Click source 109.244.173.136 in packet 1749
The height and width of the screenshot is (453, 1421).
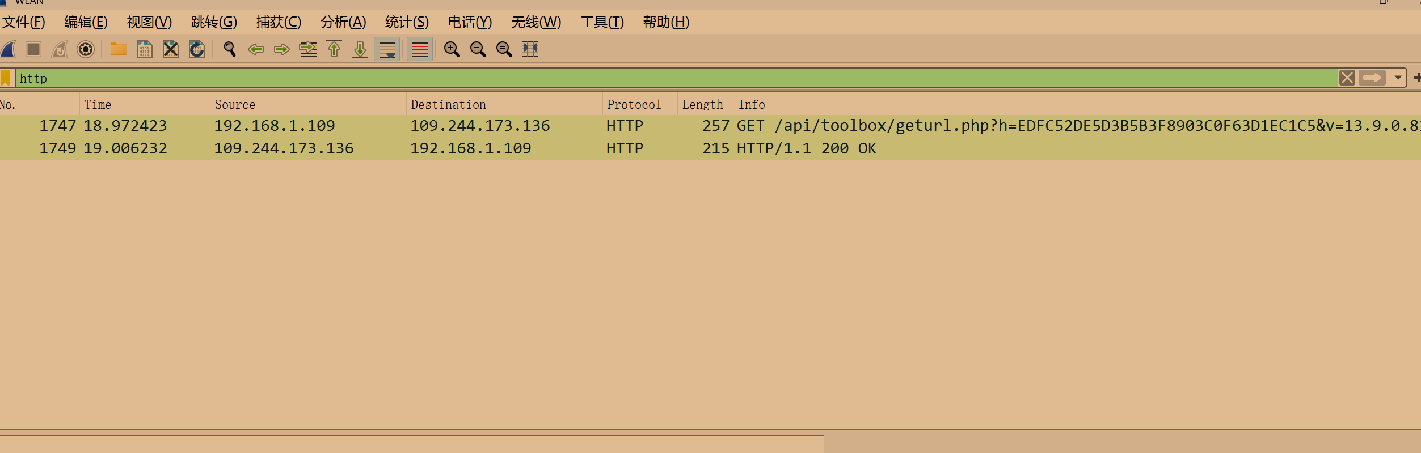coord(284,148)
